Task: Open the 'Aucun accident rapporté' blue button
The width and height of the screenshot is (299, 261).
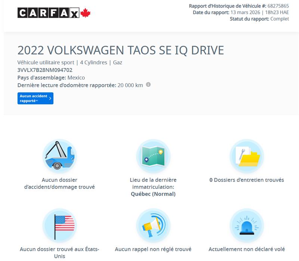Action: (x=36, y=98)
